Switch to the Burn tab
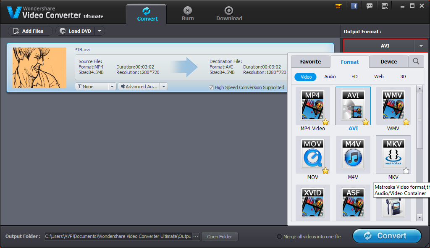This screenshot has height=248, width=430. (x=188, y=14)
